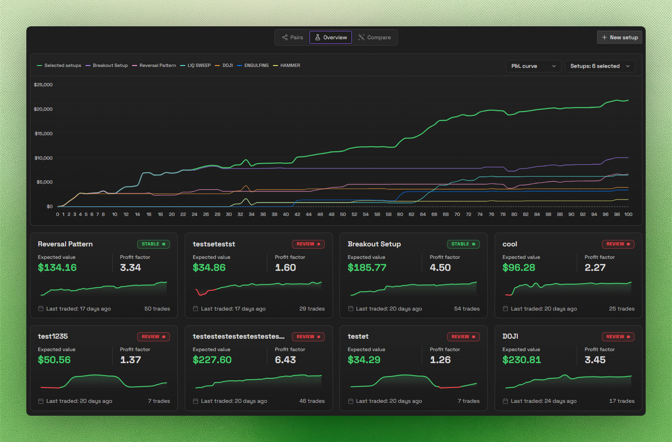Click the $230.81 expected value
Screen dimensions: 672x442
(521, 360)
